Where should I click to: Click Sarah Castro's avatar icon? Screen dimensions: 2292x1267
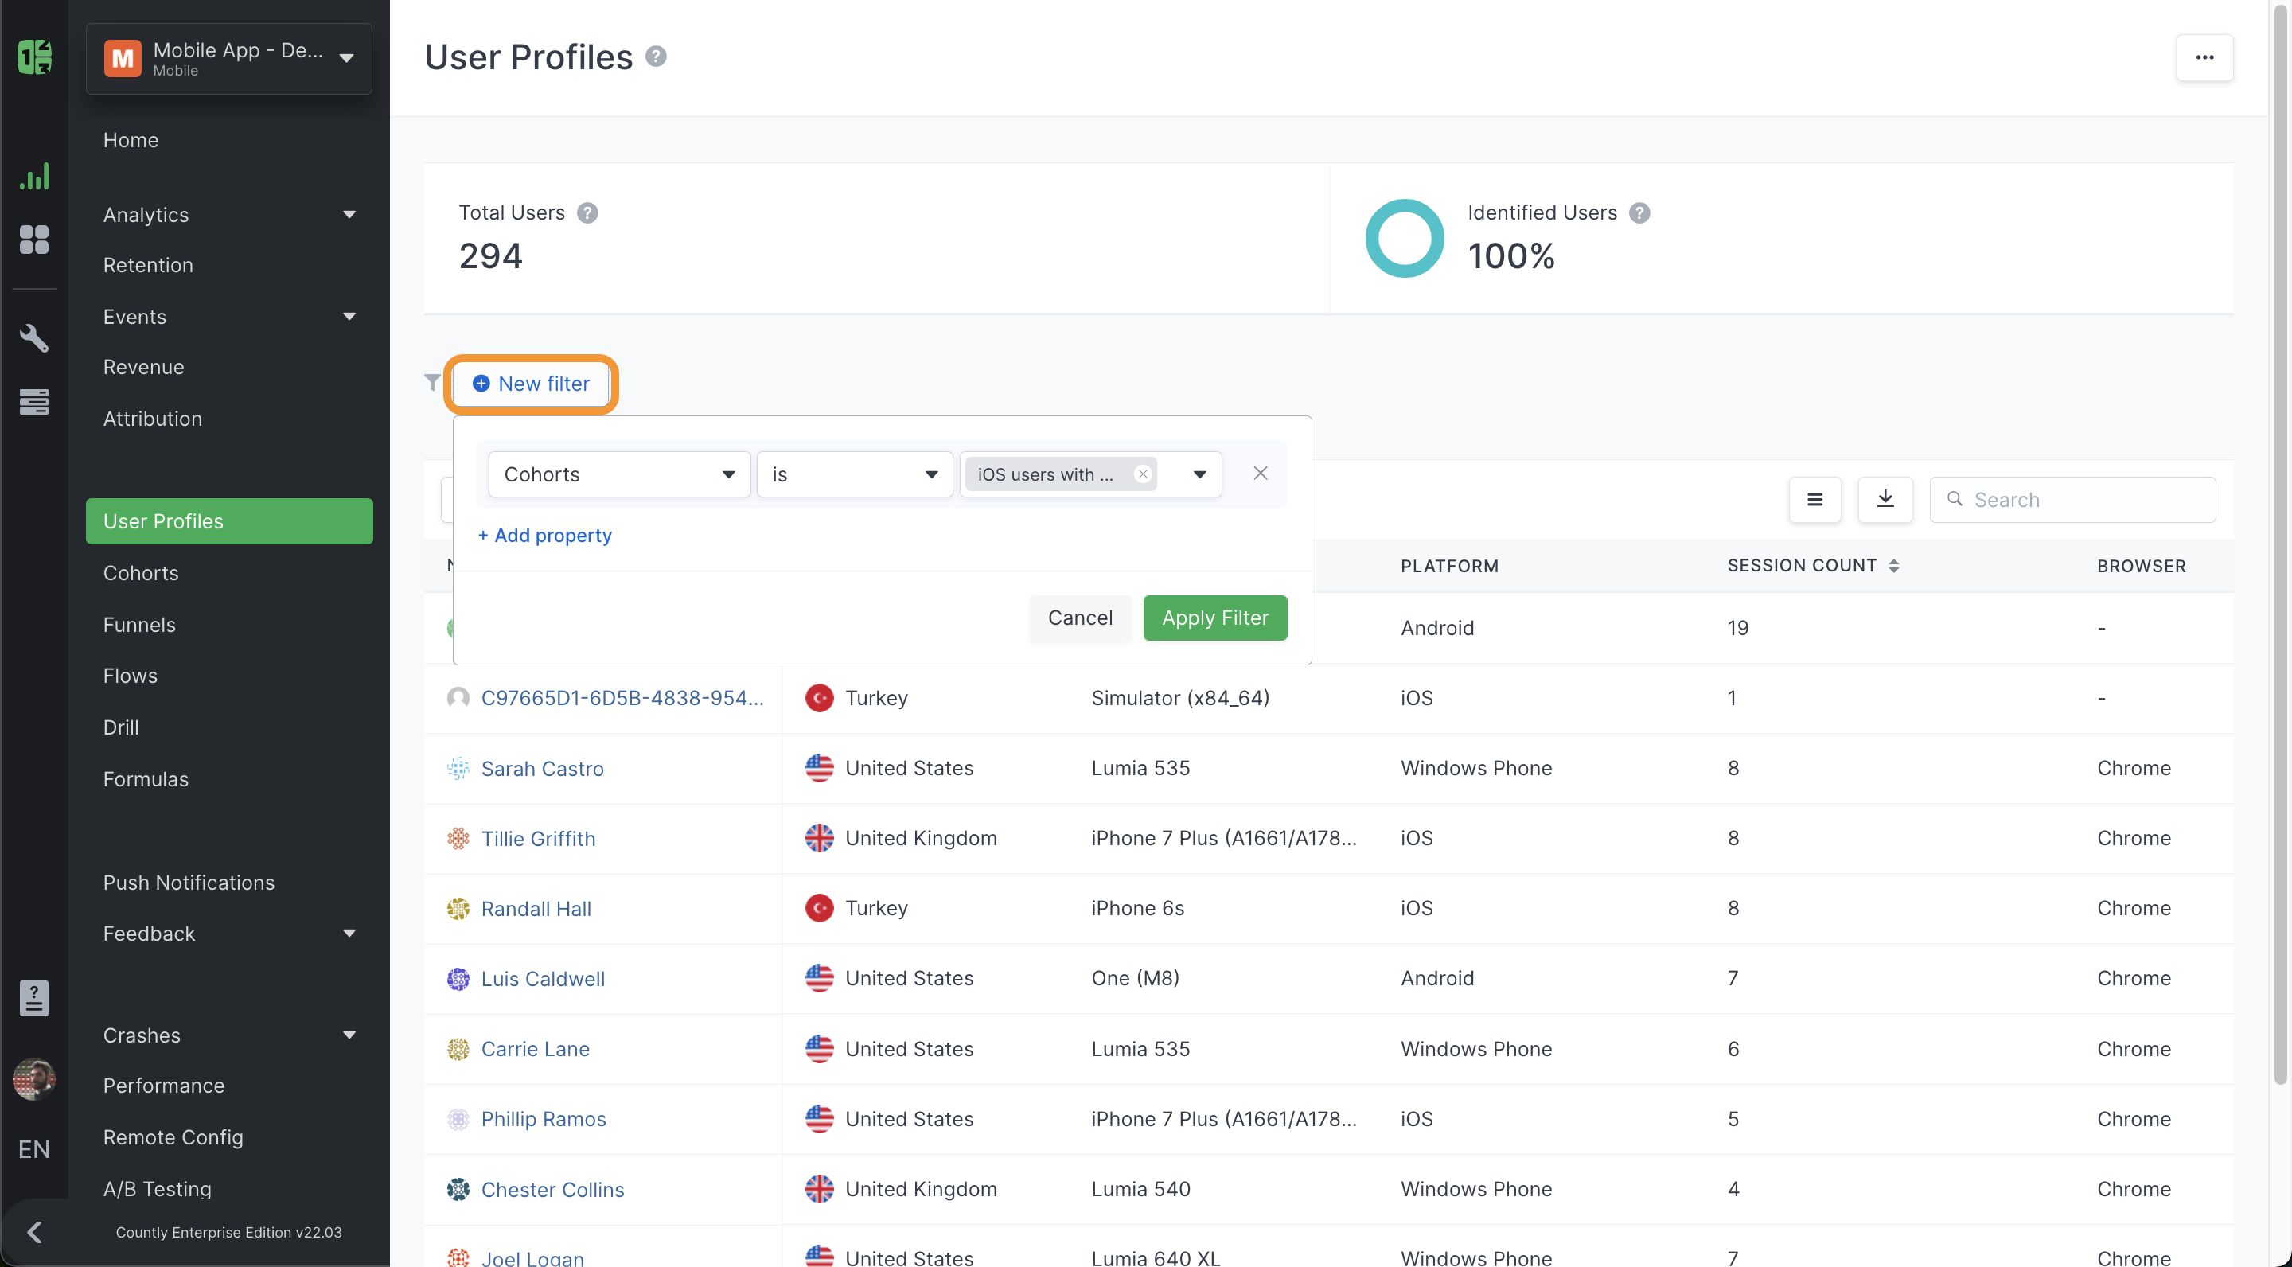[x=458, y=768]
